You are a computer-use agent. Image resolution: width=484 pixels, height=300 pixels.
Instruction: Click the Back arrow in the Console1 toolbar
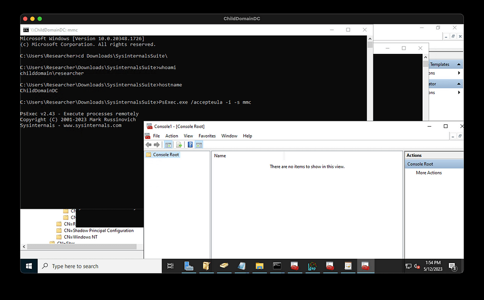tap(148, 145)
